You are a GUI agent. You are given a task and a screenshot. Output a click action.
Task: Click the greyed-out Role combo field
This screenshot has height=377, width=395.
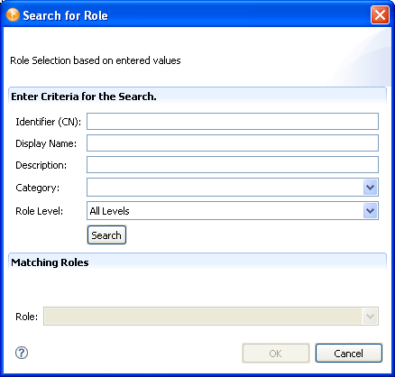click(x=211, y=317)
